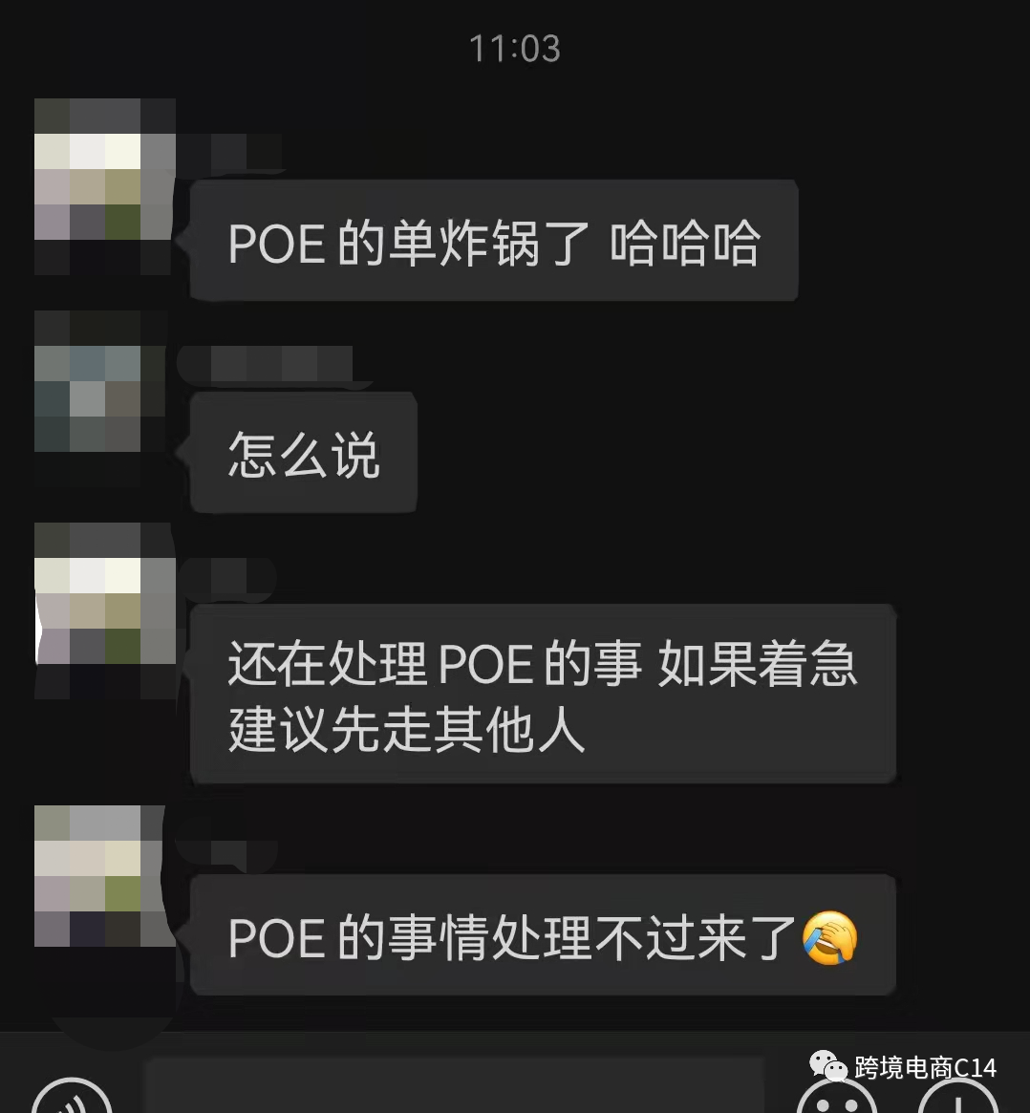Viewport: 1030px width, 1113px height.
Task: Tap the voice input microphone icon
Action: (x=72, y=1098)
